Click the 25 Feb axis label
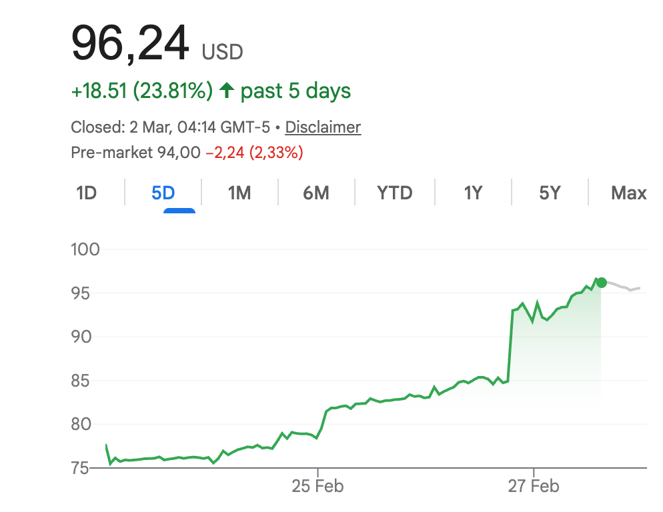 (318, 487)
